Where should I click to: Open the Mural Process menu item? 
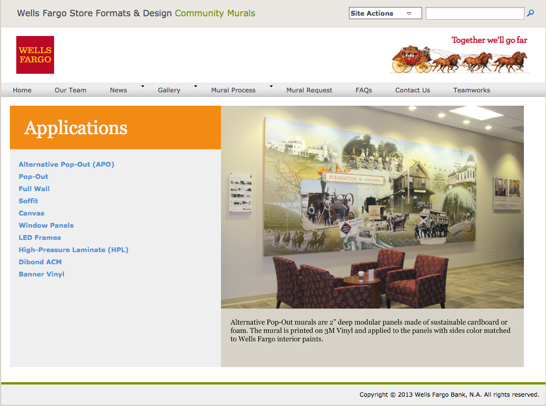pyautogui.click(x=233, y=90)
